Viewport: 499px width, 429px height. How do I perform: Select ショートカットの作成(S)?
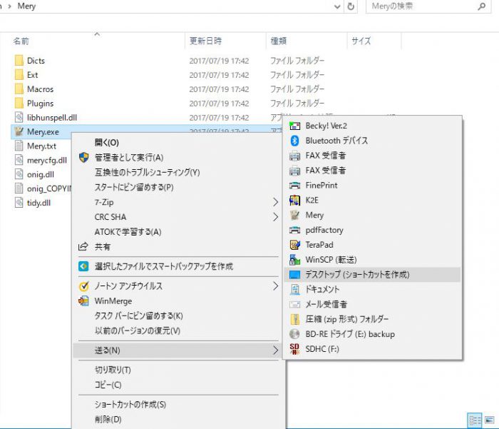pyautogui.click(x=178, y=405)
